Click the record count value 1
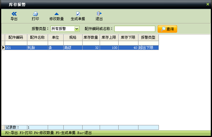The width and height of the screenshot is (212, 137). pyautogui.click(x=29, y=127)
